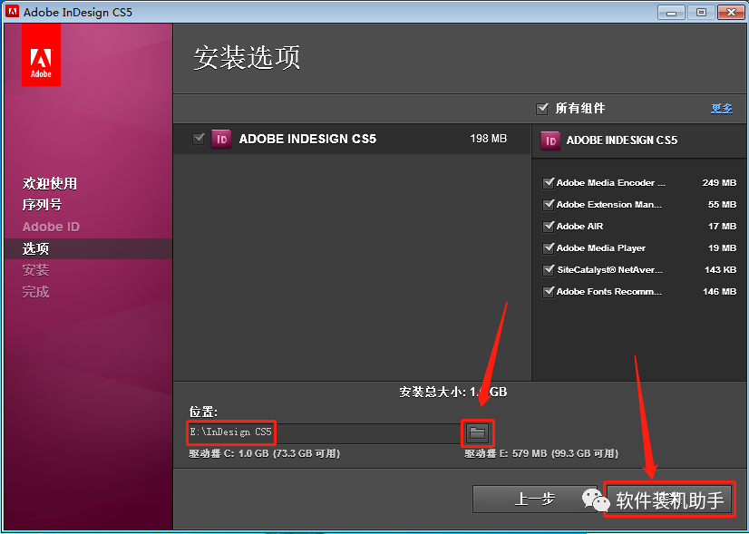Uncheck Adobe Media Encoder component
Image resolution: width=749 pixels, height=534 pixels.
point(548,183)
